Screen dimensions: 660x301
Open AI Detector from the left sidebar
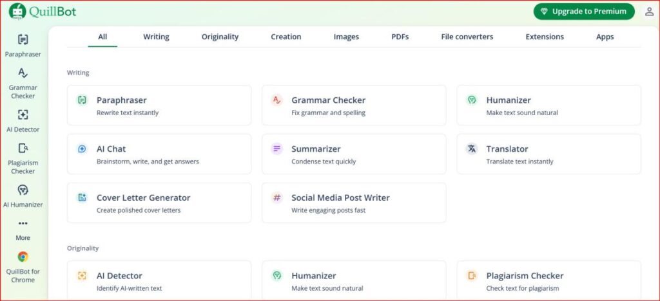point(23,122)
